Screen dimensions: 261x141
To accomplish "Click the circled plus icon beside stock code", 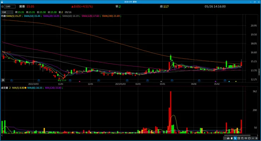I will (2, 6).
